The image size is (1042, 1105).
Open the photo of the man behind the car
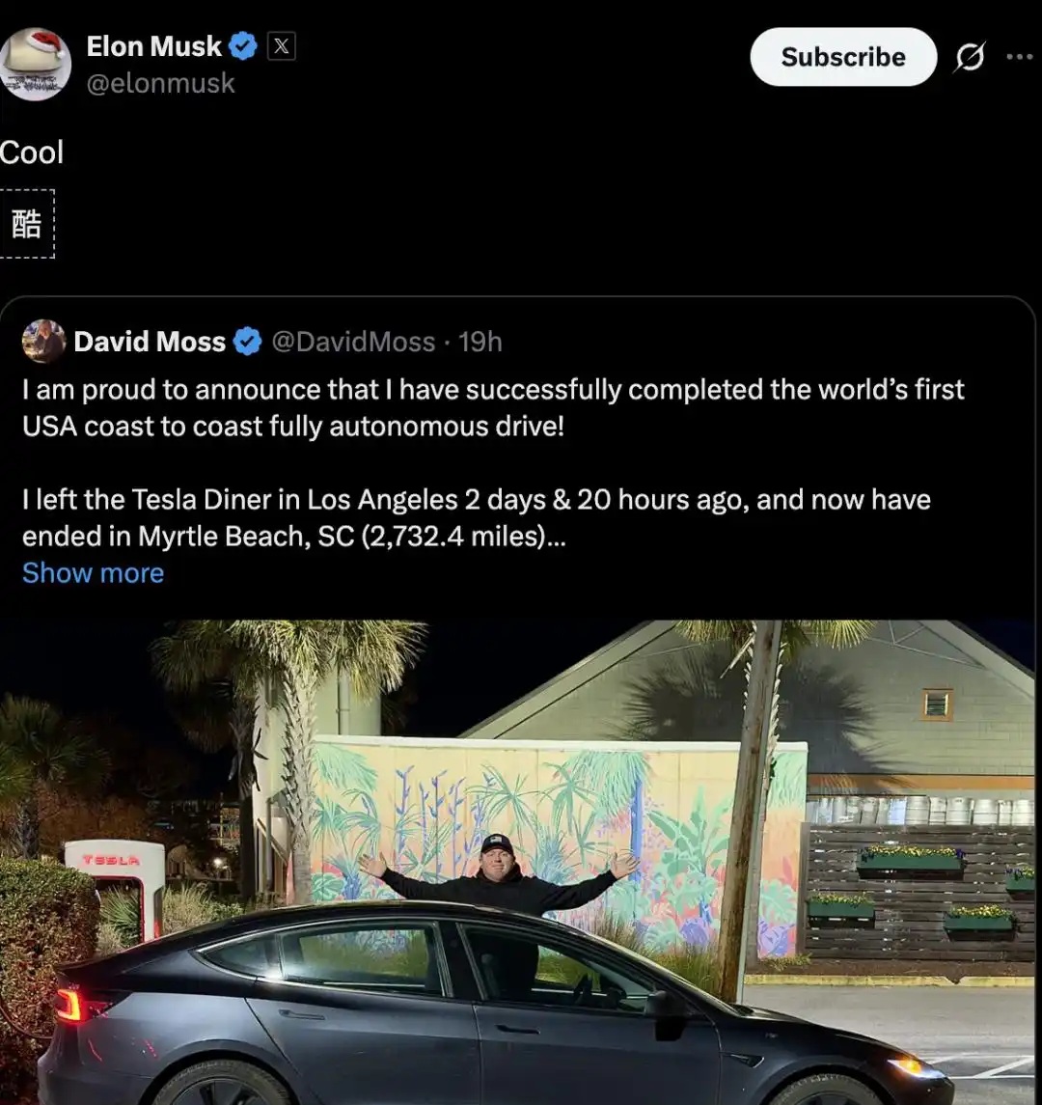point(521,859)
